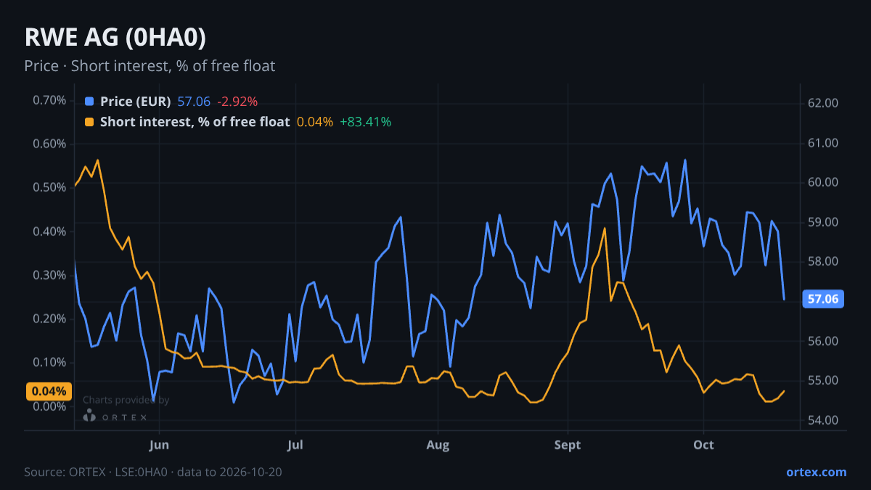Click the 0.40% left axis label
The width and height of the screenshot is (871, 490).
pyautogui.click(x=49, y=232)
